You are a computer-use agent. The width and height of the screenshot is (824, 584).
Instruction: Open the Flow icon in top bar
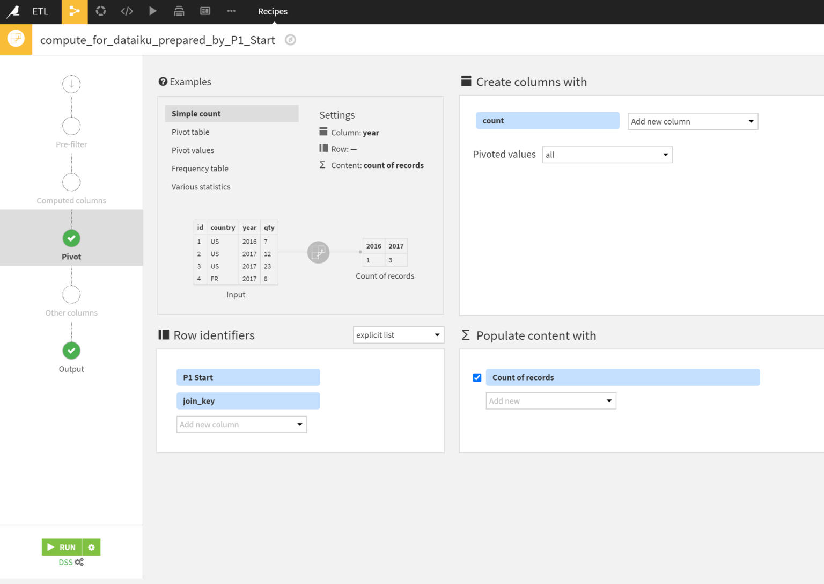pos(75,11)
